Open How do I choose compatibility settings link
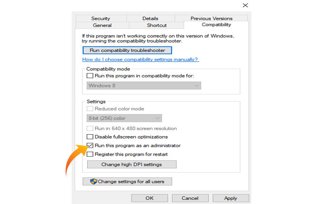 point(140,60)
